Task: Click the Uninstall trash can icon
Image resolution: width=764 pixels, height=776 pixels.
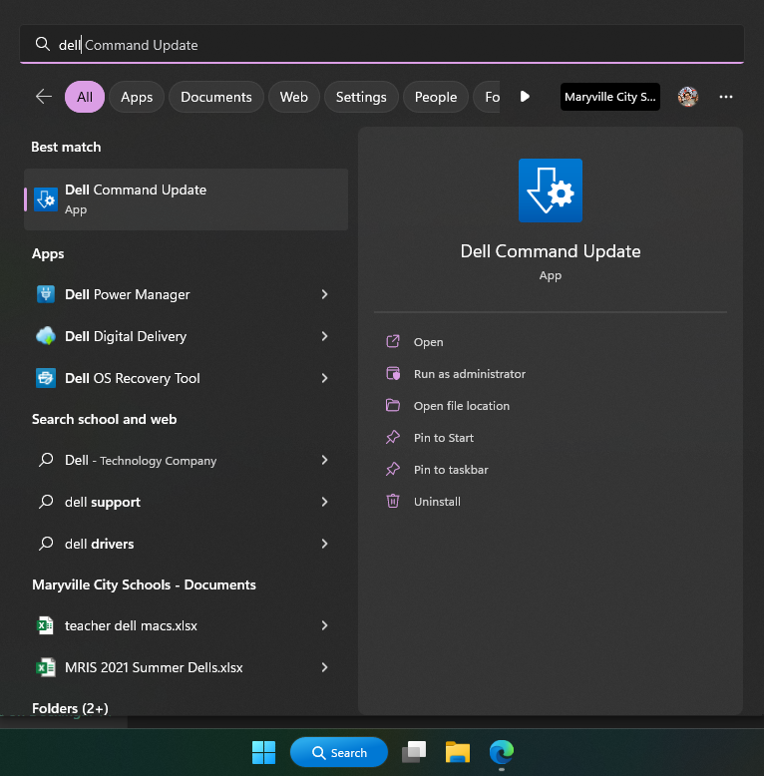Action: pyautogui.click(x=393, y=502)
